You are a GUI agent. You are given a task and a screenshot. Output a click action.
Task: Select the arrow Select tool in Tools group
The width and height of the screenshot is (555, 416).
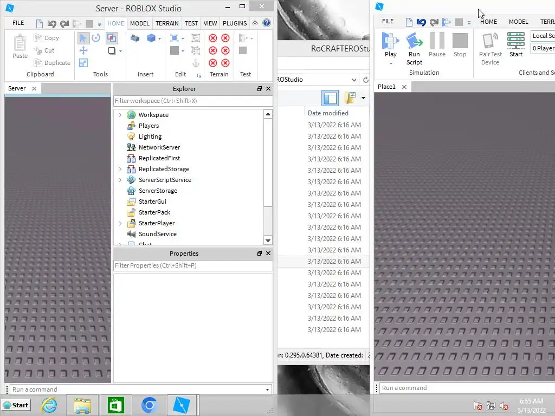(x=83, y=38)
